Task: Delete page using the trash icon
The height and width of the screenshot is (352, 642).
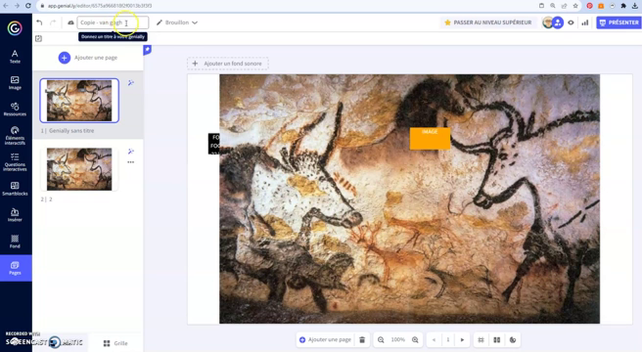Action: click(362, 340)
